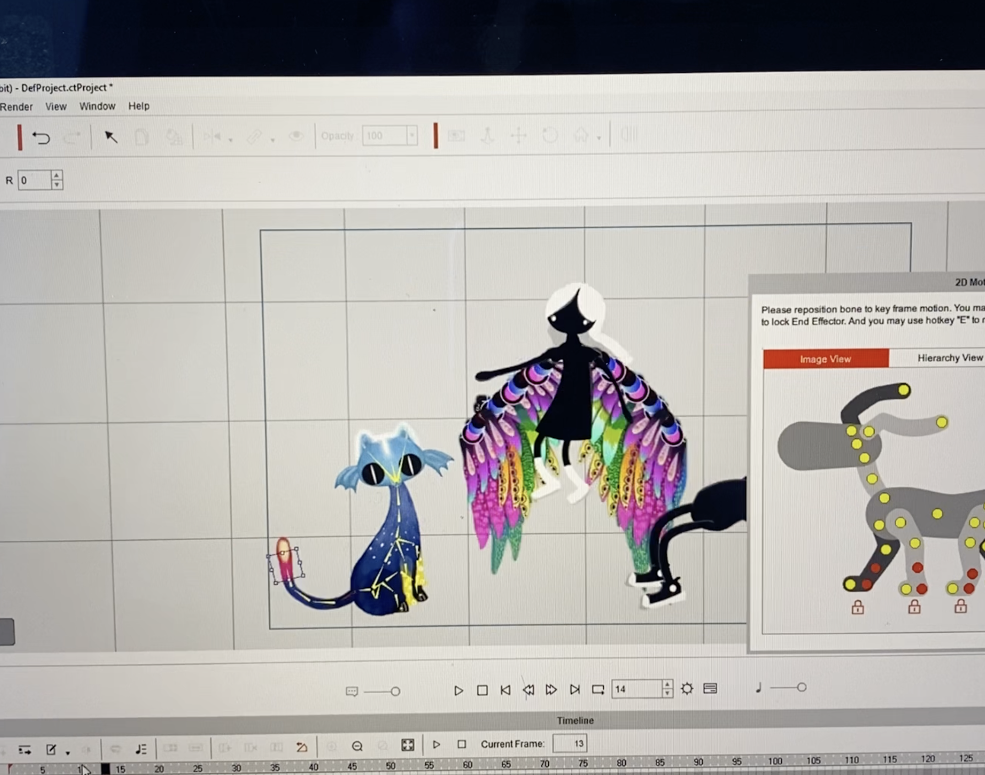Image resolution: width=985 pixels, height=775 pixels.
Task: Toggle the lock under the middle leg
Action: pyautogui.click(x=914, y=607)
